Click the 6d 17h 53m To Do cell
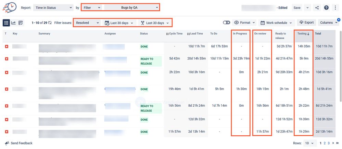This screenshot has width=342, height=149. tap(219, 46)
